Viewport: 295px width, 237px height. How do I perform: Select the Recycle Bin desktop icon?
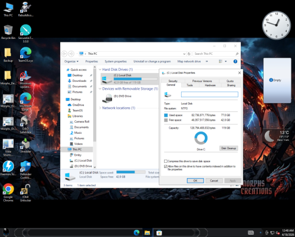click(x=8, y=32)
